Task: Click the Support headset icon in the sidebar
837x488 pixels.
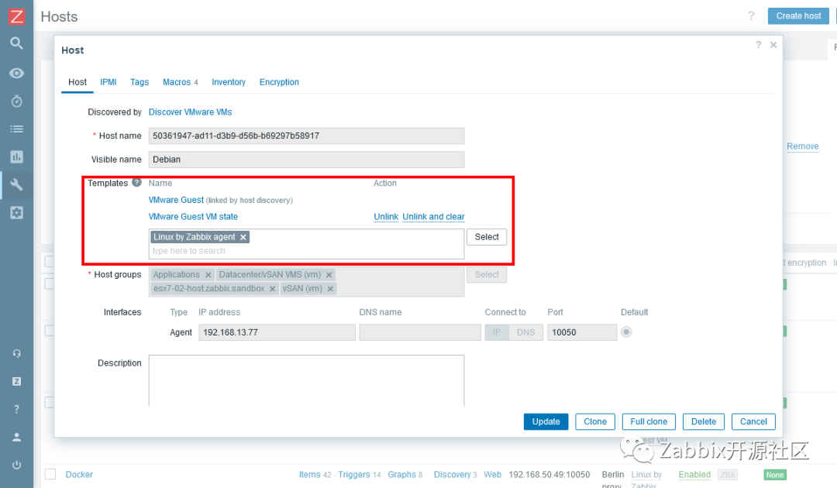Action: [x=16, y=353]
